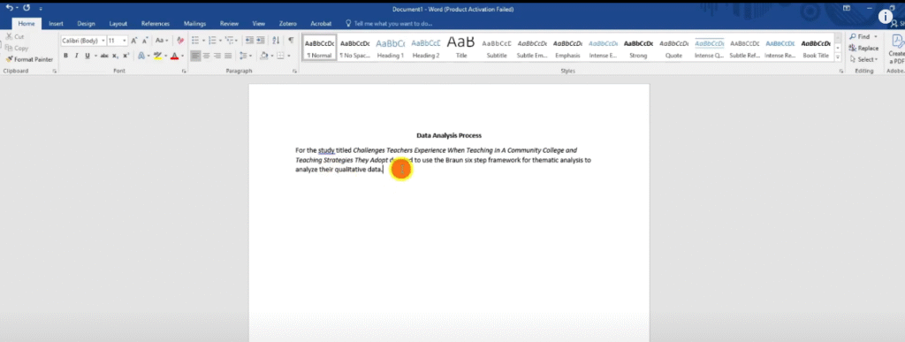Increase font size with the Grow Font icon
This screenshot has height=342, width=905.
tap(134, 41)
